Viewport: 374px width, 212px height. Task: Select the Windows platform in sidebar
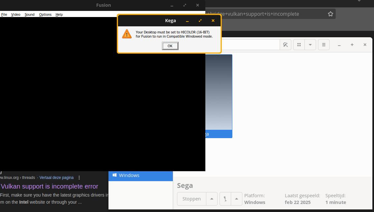(x=141, y=175)
